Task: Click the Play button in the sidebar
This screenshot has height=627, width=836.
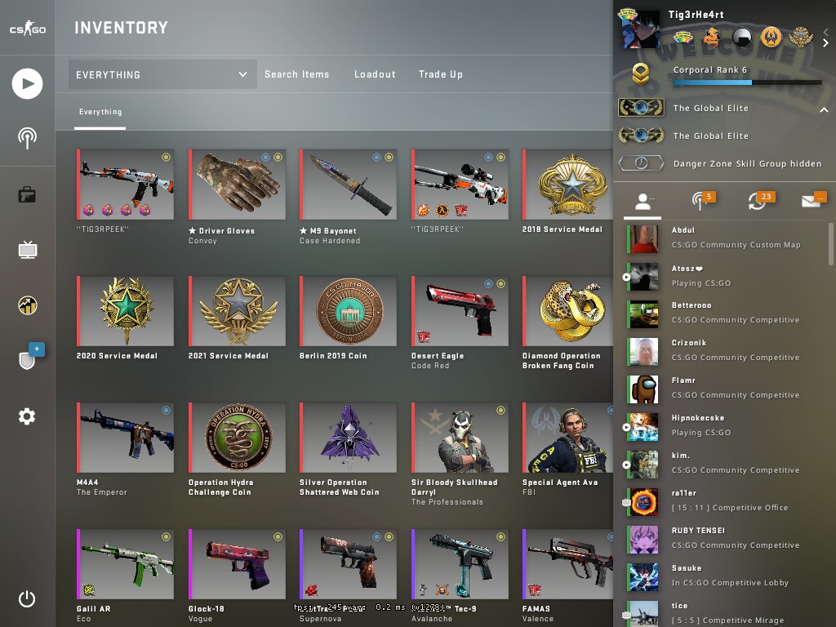Action: [x=27, y=84]
